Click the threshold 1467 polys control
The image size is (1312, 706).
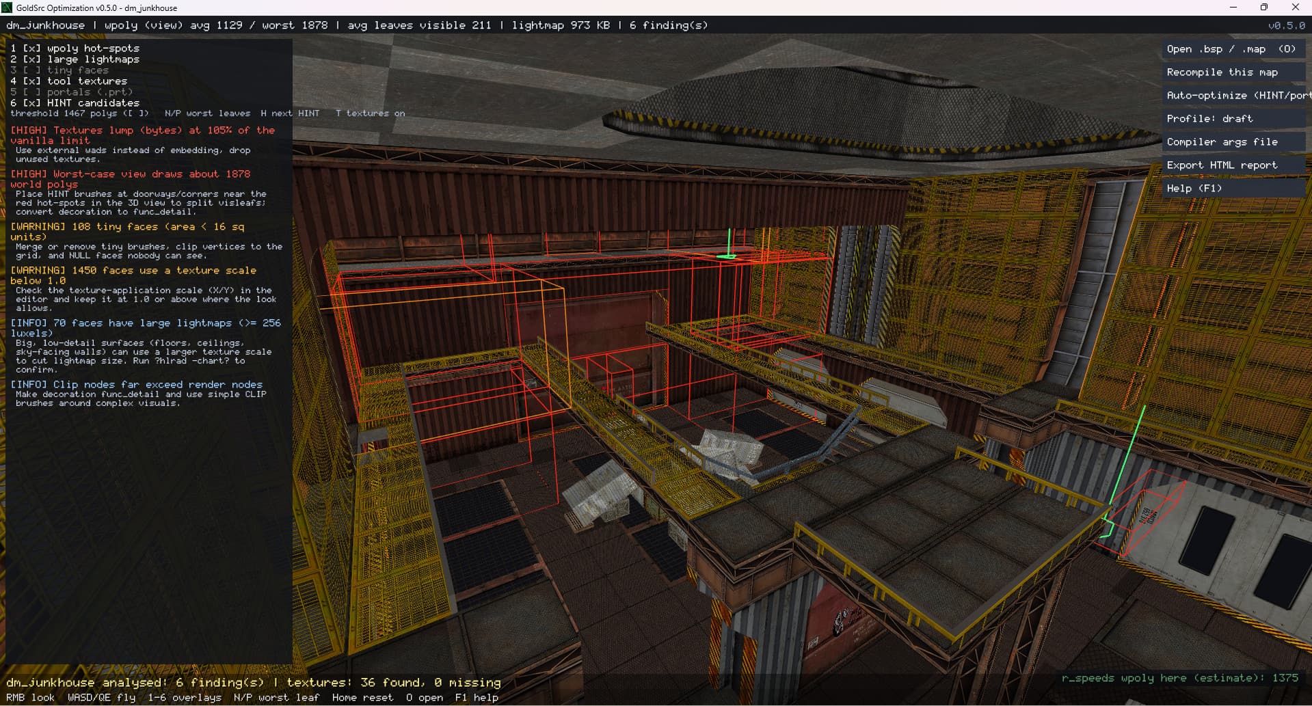(79, 113)
